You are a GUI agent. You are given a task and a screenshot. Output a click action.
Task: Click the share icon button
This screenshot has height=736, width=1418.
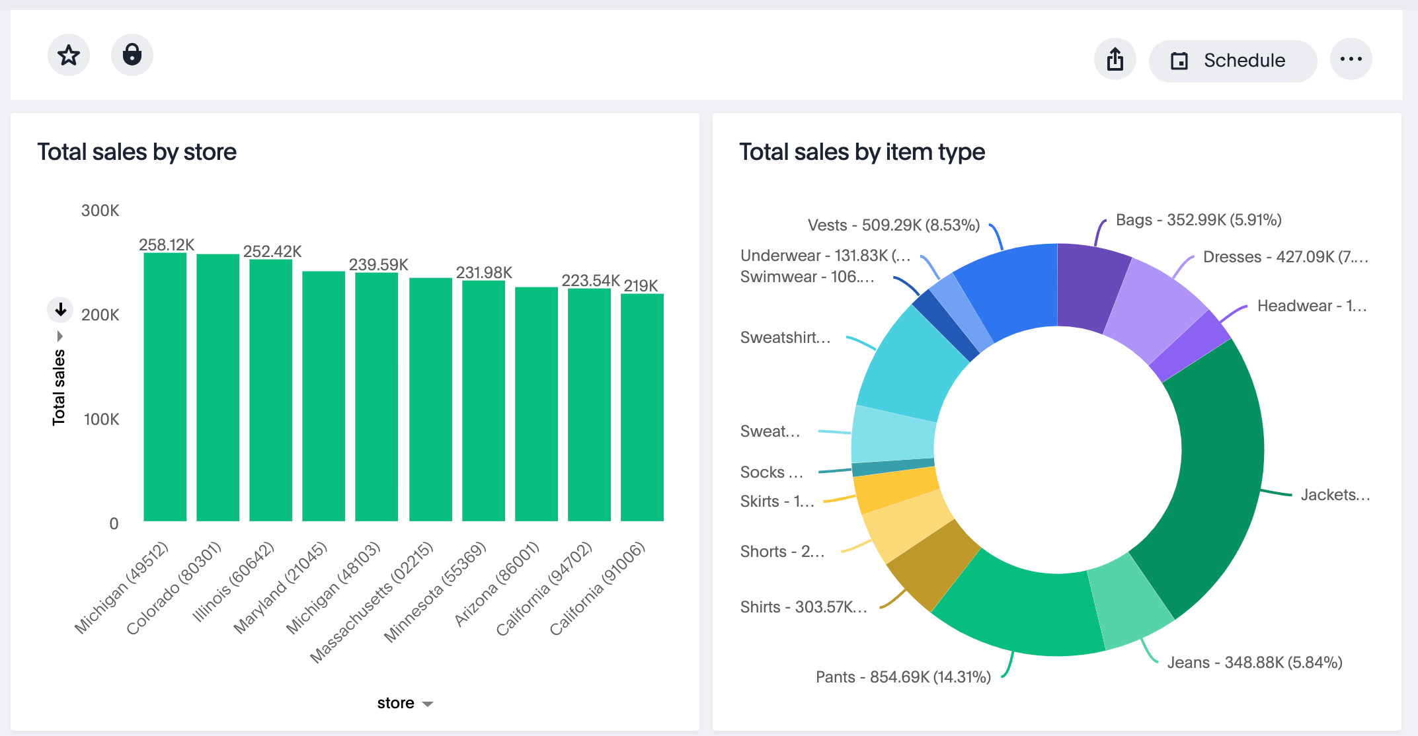click(1115, 59)
